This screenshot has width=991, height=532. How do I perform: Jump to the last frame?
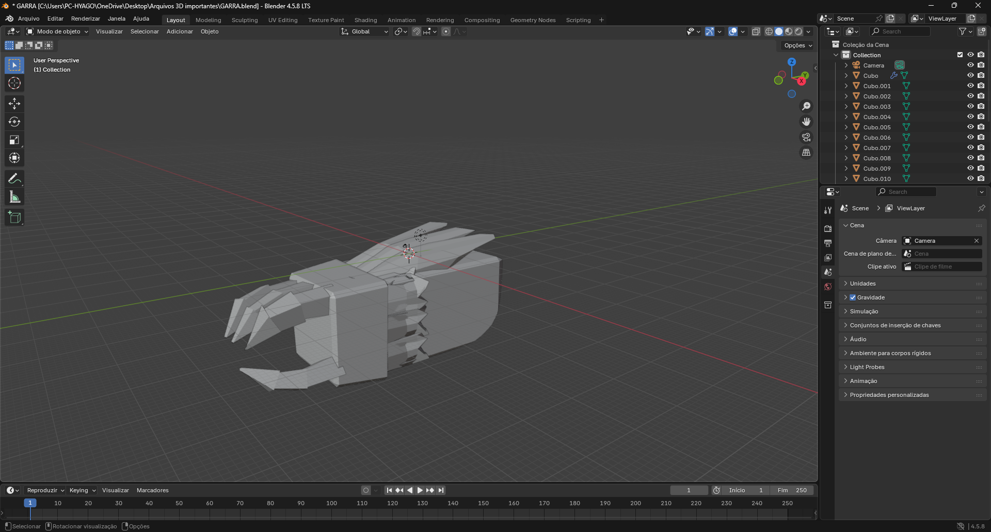click(x=441, y=490)
